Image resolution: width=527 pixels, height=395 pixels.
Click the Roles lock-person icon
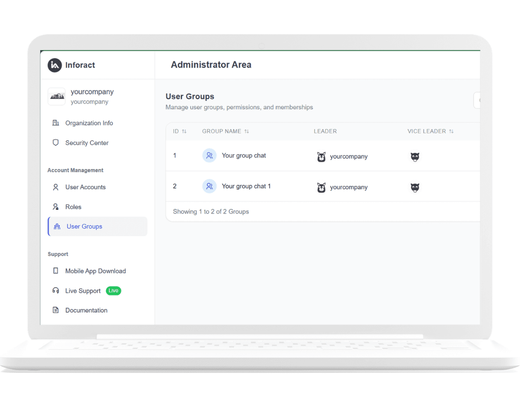pyautogui.click(x=56, y=207)
